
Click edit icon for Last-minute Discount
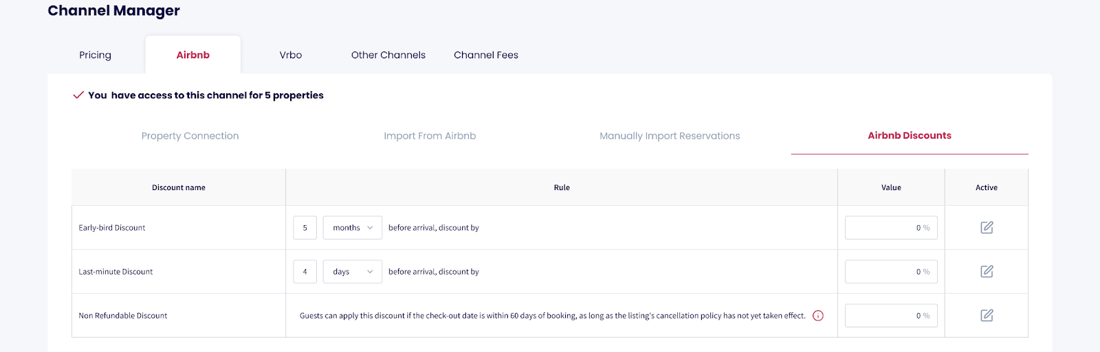tap(987, 272)
